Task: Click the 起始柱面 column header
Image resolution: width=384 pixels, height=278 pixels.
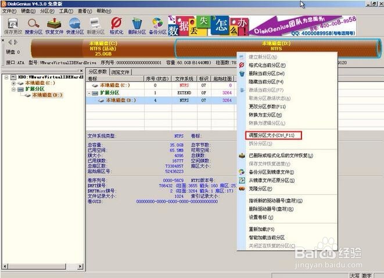Action: point(222,78)
